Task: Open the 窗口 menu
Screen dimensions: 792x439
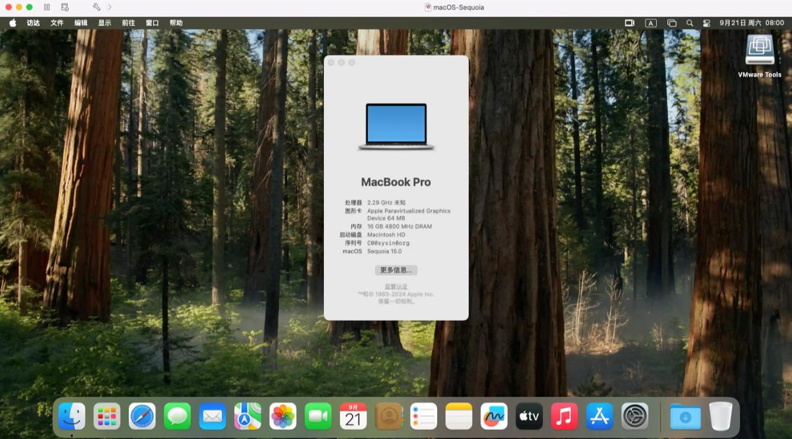Action: pyautogui.click(x=152, y=23)
